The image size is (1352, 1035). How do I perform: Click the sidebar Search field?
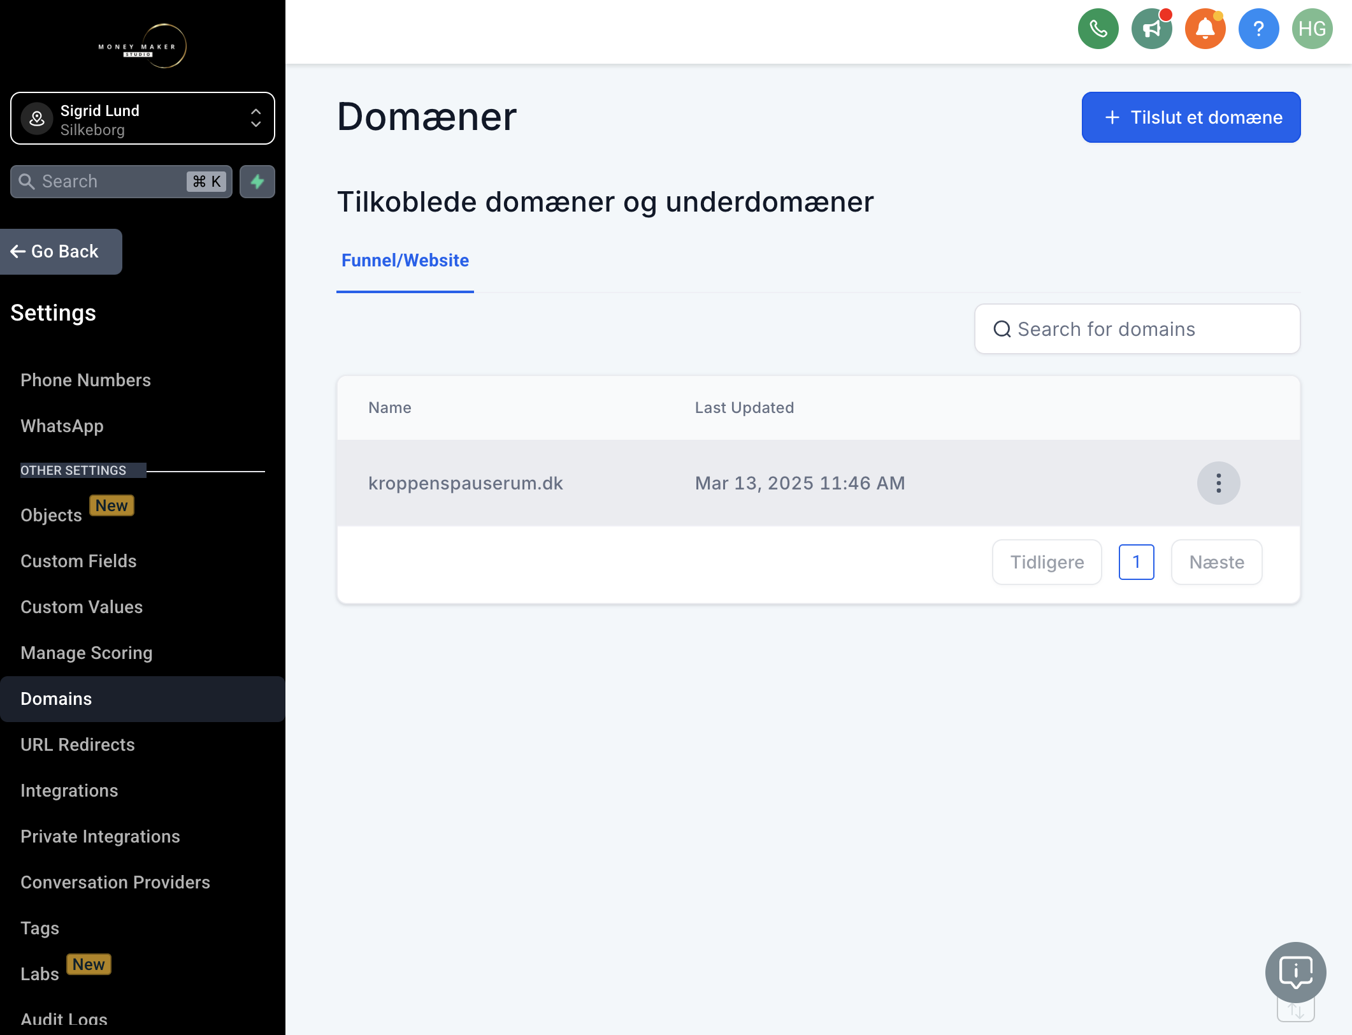pyautogui.click(x=121, y=182)
